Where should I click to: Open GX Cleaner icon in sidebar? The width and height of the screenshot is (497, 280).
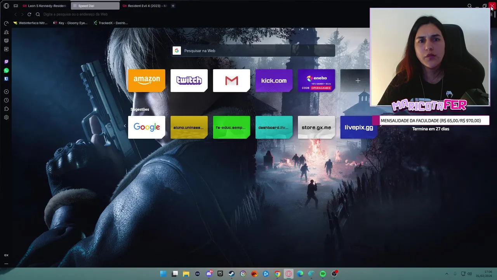click(x=6, y=32)
